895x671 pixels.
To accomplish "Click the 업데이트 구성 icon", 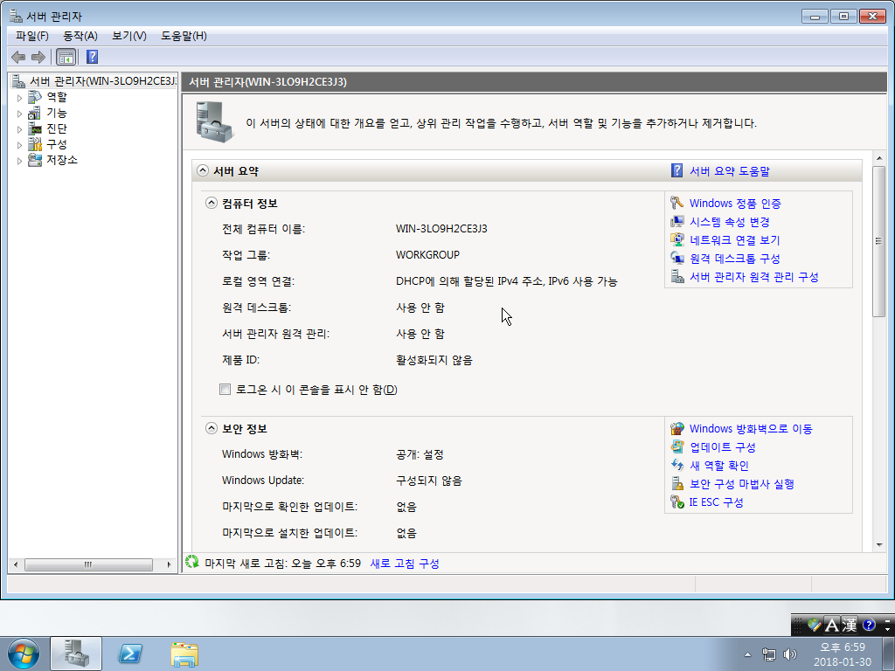I will click(677, 446).
